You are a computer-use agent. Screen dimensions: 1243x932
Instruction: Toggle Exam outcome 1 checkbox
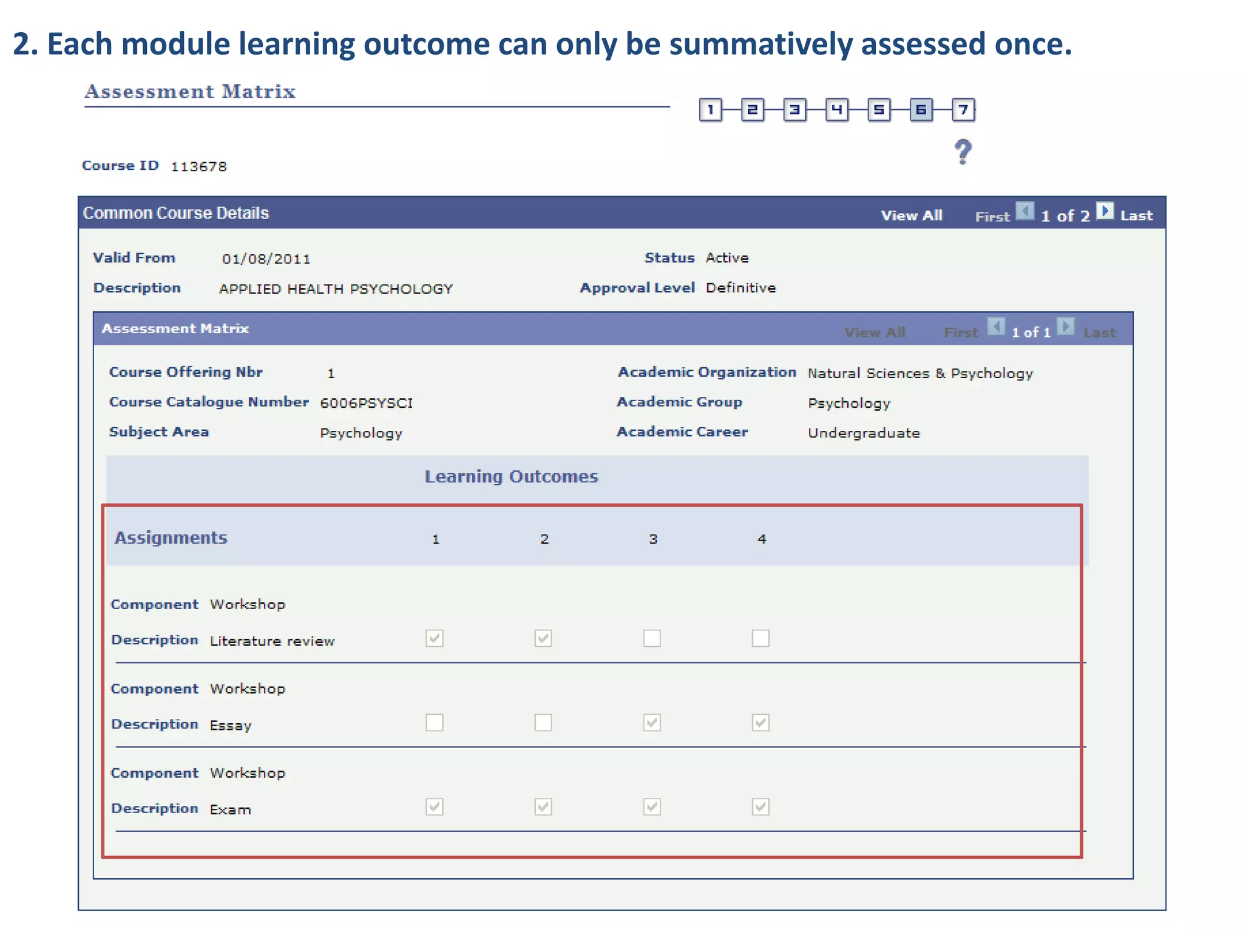[435, 807]
